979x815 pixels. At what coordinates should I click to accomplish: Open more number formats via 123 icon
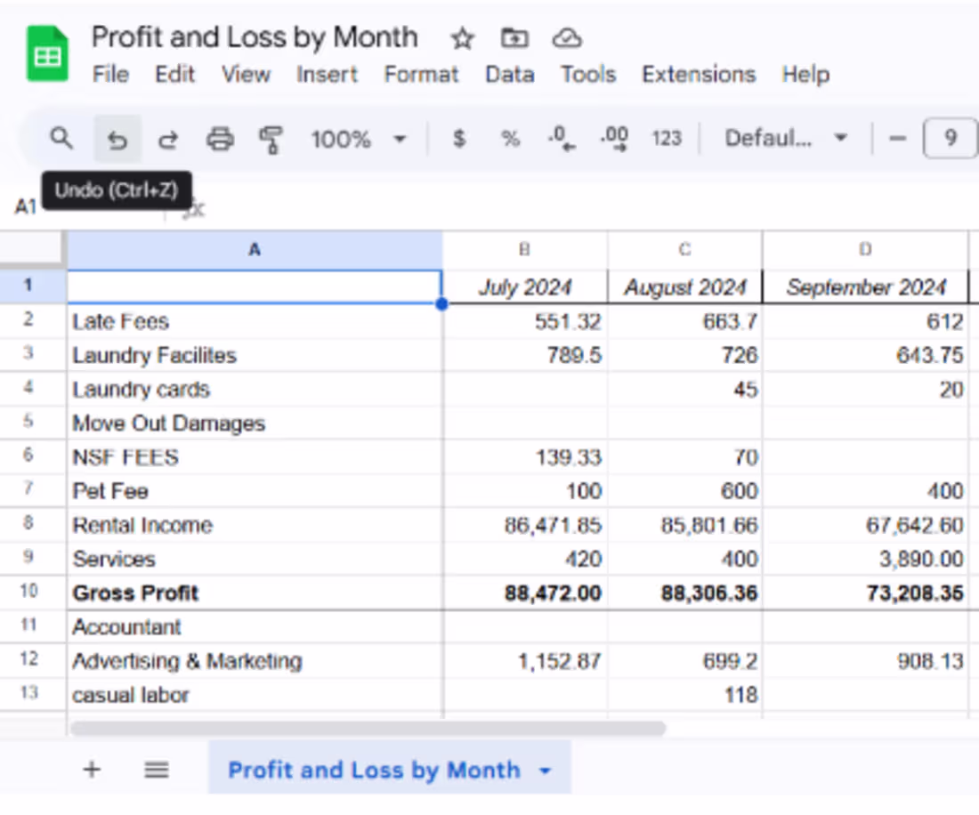pos(667,138)
